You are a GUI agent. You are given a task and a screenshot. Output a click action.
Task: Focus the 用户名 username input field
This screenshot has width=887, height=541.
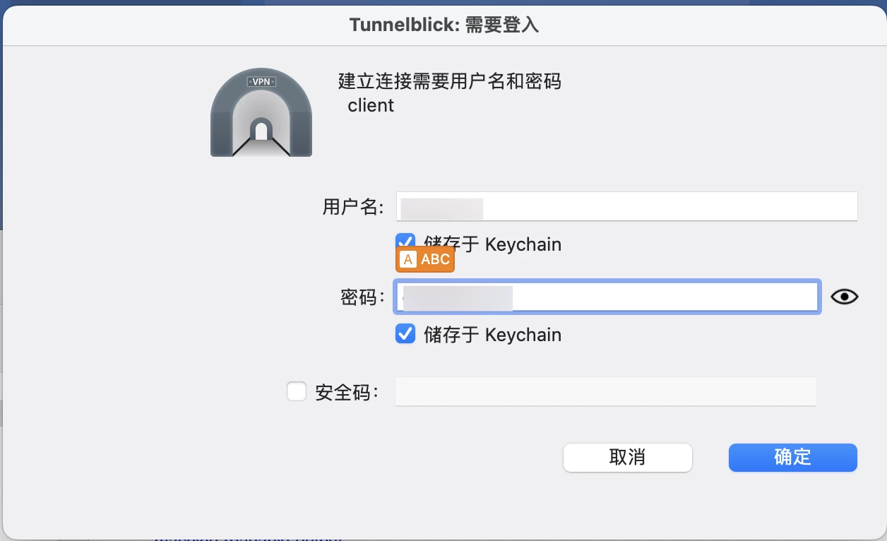pyautogui.click(x=626, y=206)
